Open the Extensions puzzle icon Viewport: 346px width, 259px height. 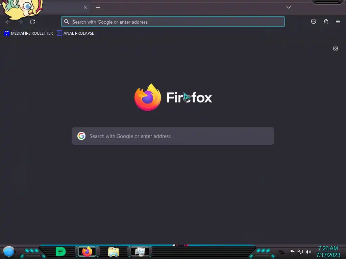[326, 22]
